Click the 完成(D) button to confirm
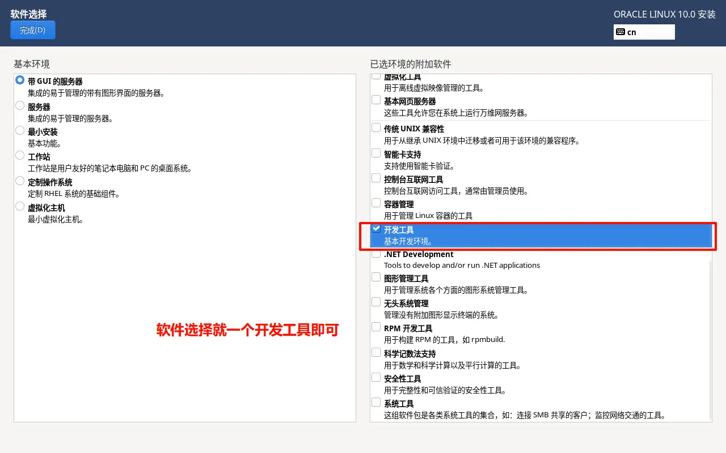Screen dimensions: 726x453 (32, 29)
